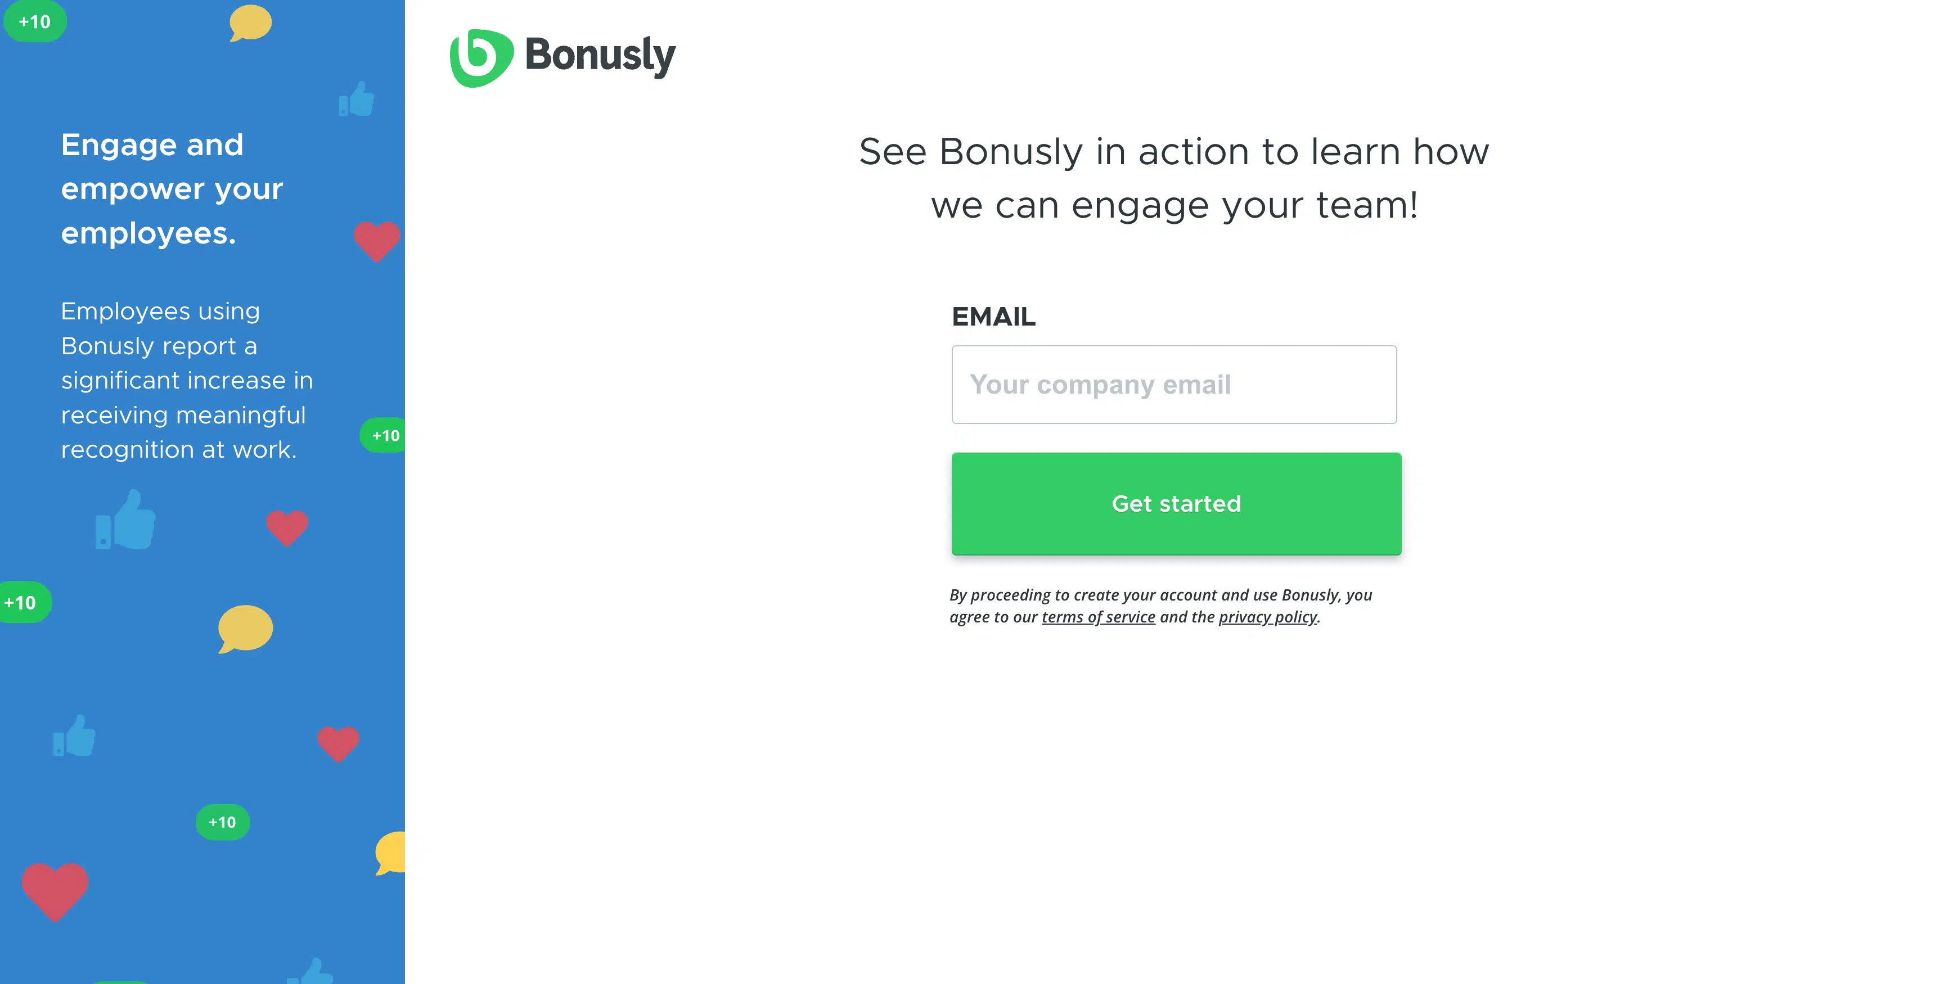Viewport: 1944px width, 984px height.
Task: Click the 'Engage and empower your employees.' heading
Action: tap(172, 189)
